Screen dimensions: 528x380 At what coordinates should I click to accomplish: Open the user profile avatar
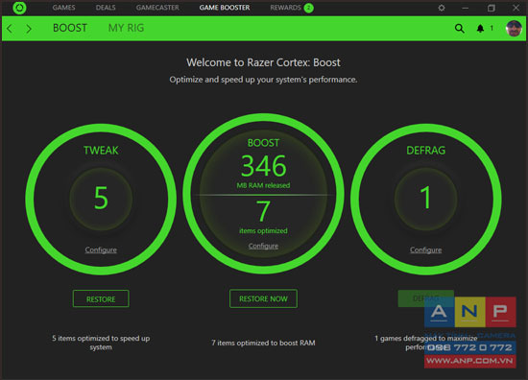pos(514,28)
